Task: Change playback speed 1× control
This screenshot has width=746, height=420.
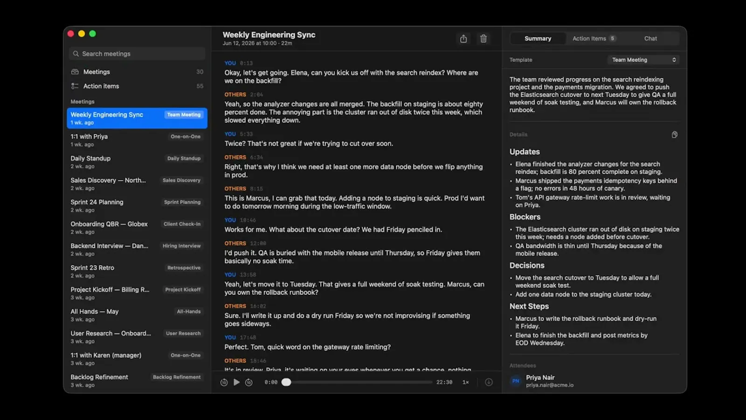Action: (x=466, y=382)
